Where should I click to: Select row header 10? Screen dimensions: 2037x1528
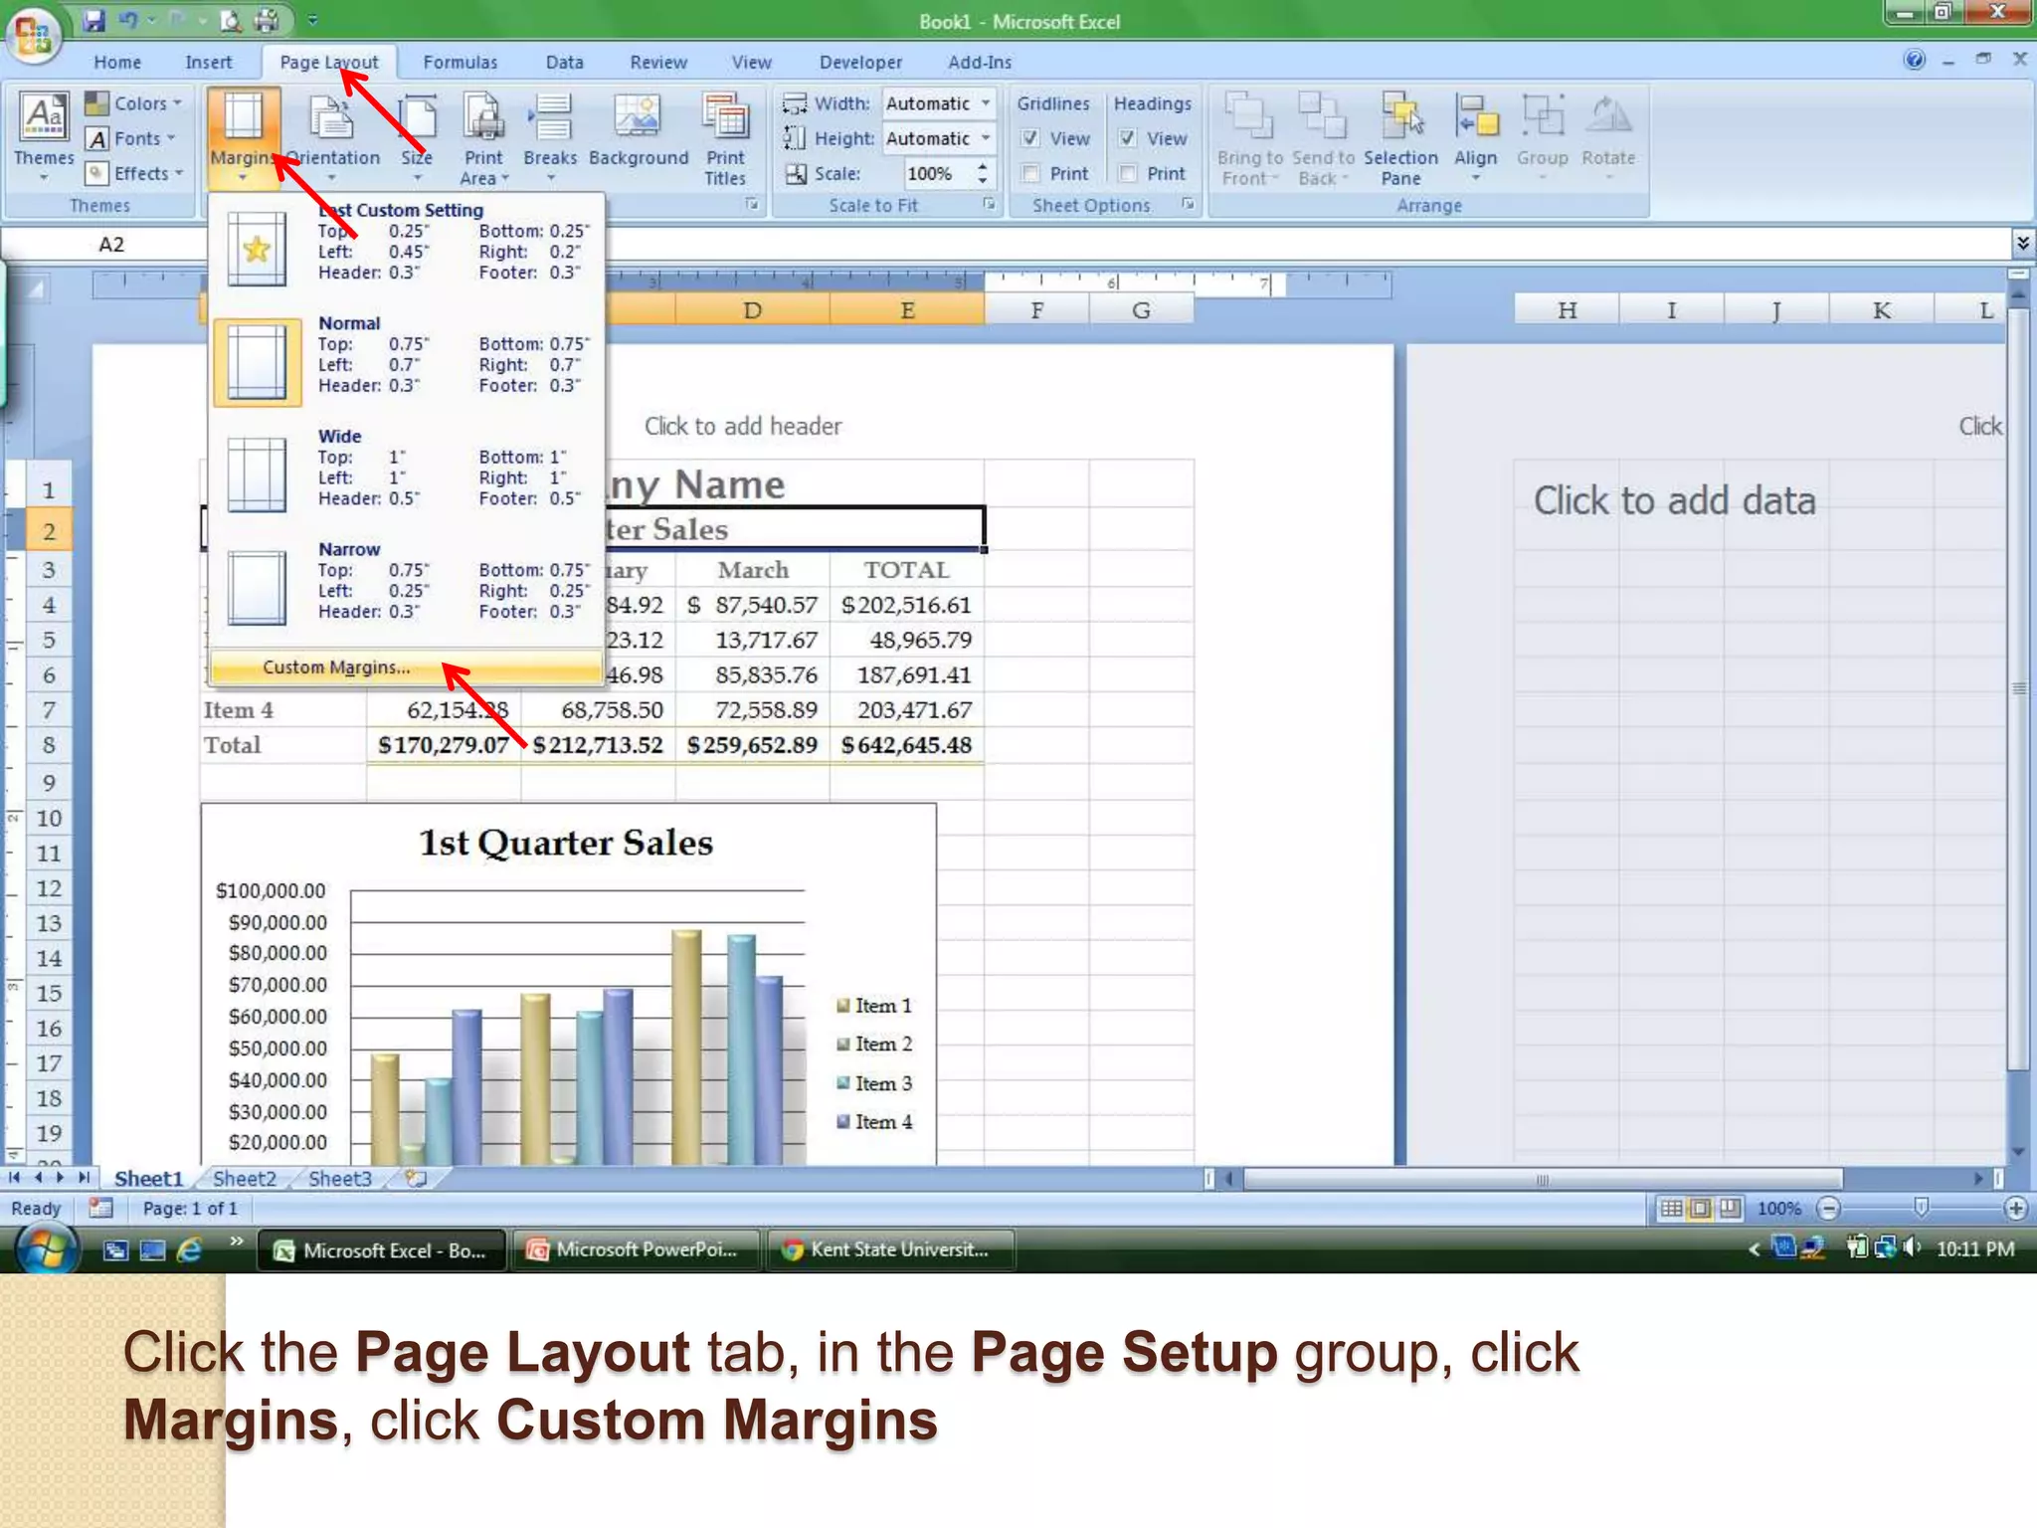tap(48, 818)
